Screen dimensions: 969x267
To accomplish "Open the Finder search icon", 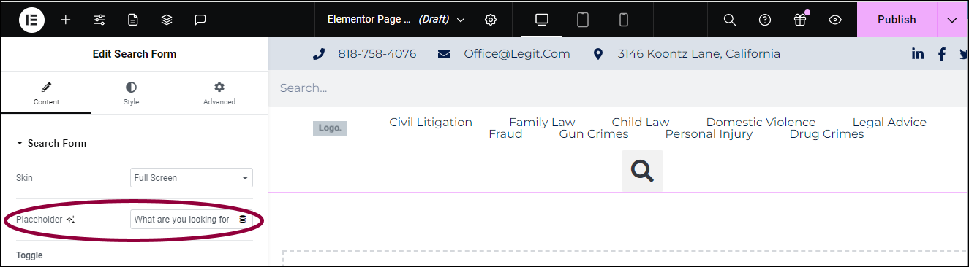I will coord(729,20).
